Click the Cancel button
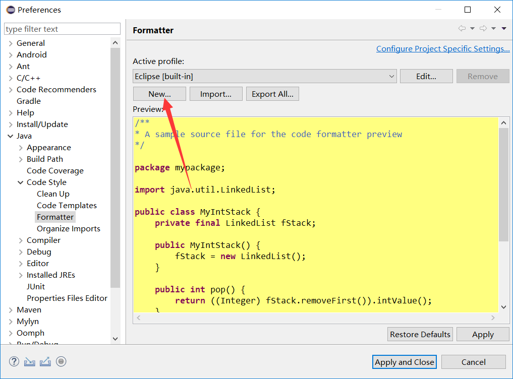The width and height of the screenshot is (513, 379). click(x=474, y=362)
